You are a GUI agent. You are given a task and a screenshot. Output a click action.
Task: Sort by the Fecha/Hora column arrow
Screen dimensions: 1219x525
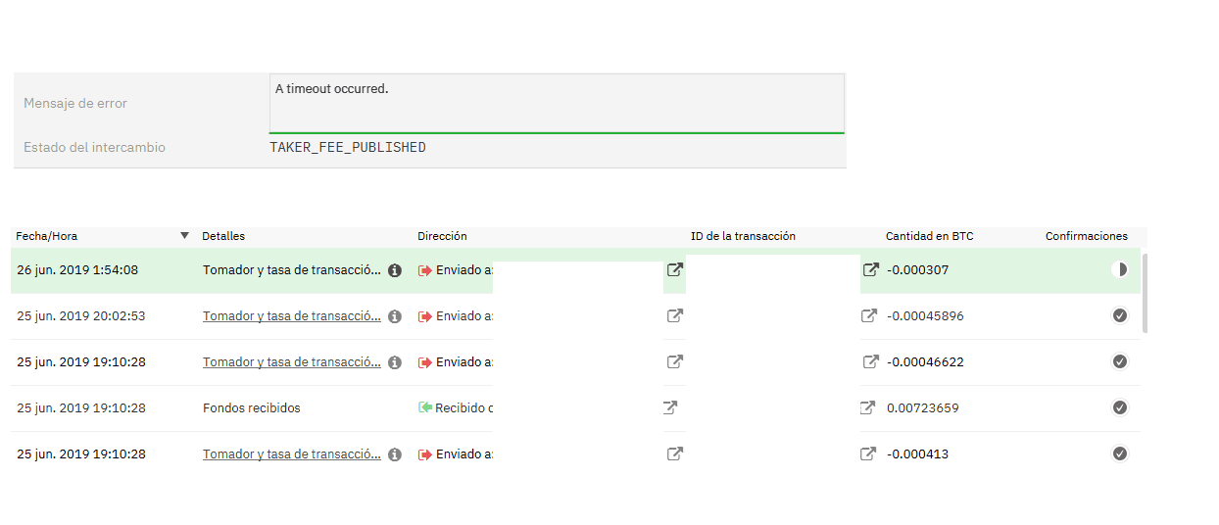[184, 236]
